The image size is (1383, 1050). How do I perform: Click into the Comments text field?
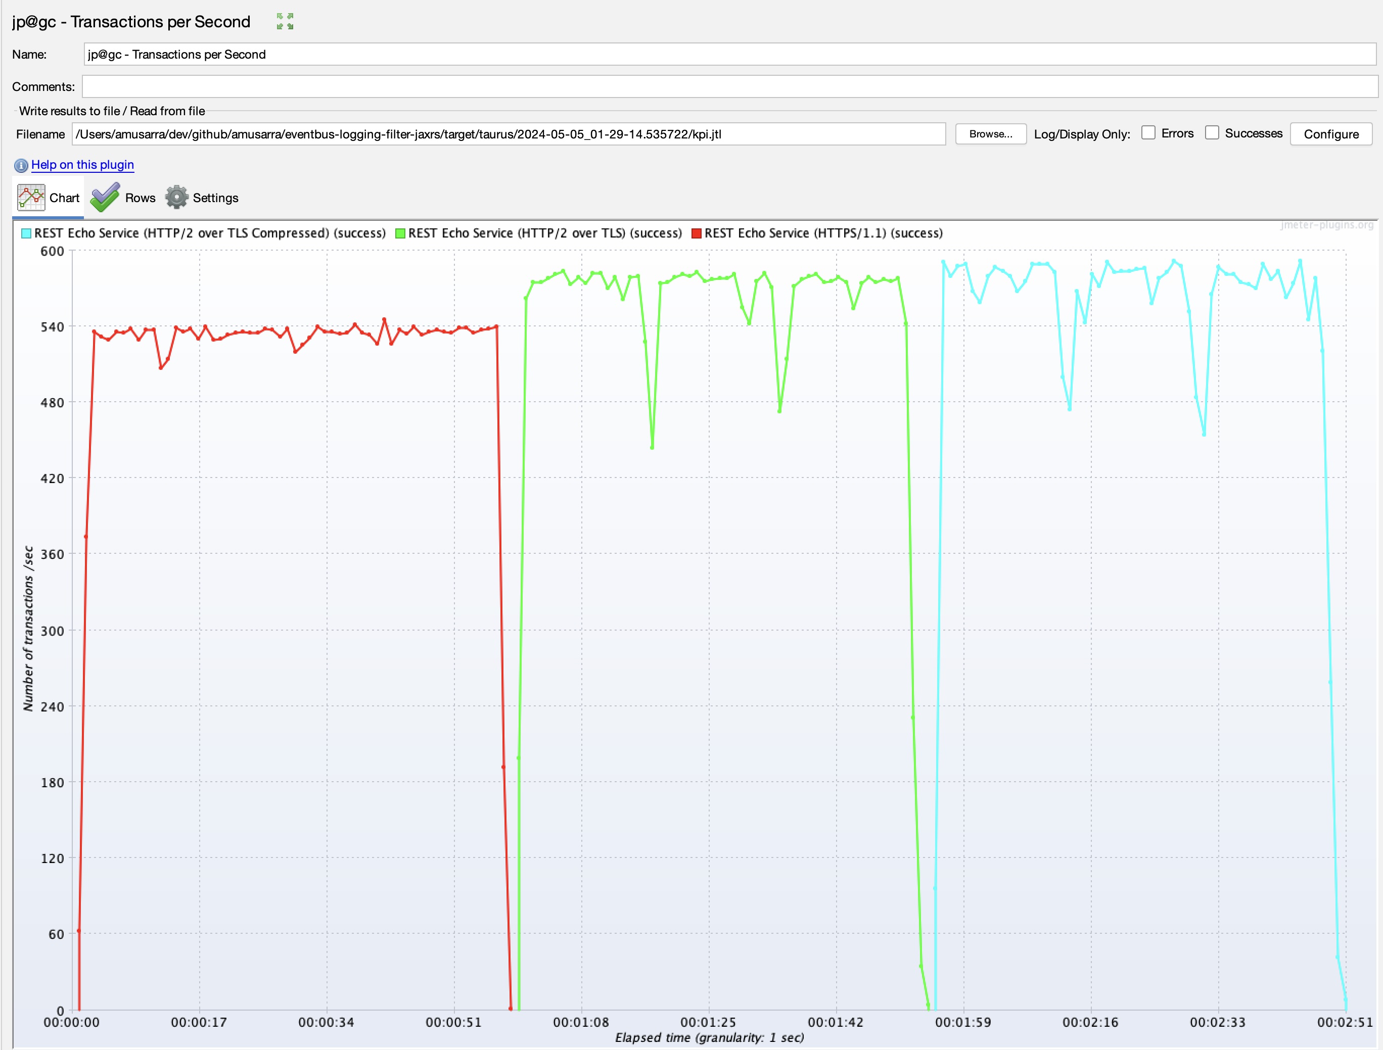[x=729, y=87]
